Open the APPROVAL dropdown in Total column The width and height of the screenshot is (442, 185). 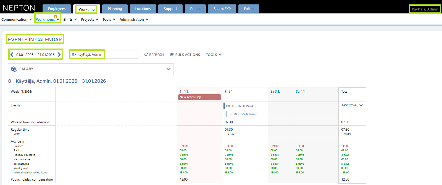[352, 105]
